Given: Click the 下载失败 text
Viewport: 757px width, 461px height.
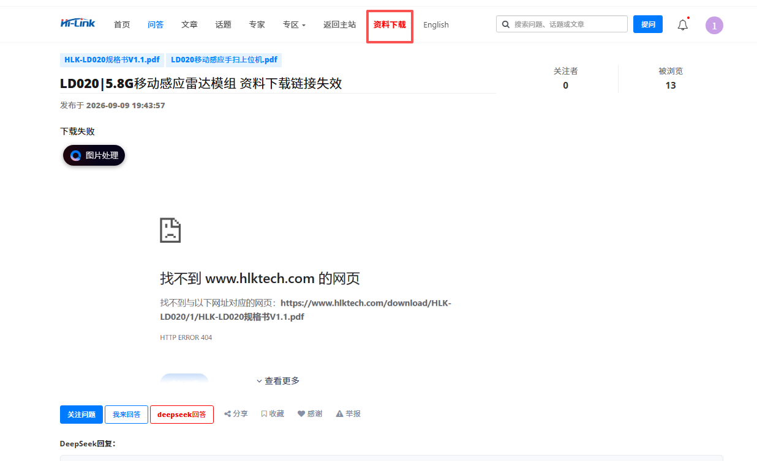Looking at the screenshot, I should pos(77,131).
